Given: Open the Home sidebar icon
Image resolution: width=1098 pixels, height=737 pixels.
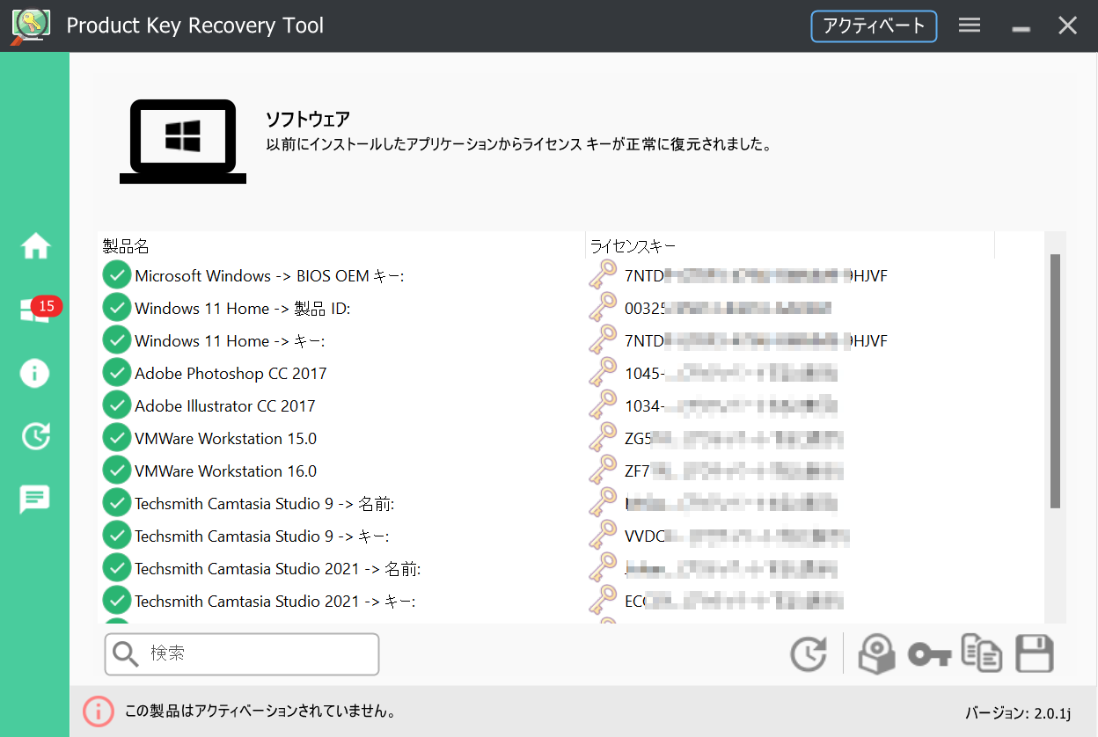Looking at the screenshot, I should coord(35,247).
